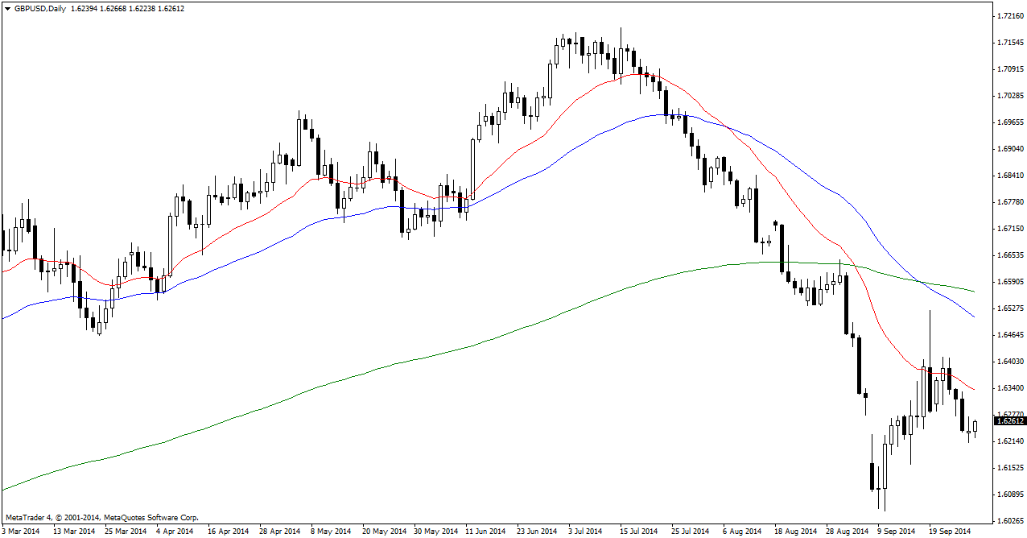The height and width of the screenshot is (538, 1027).
Task: Click the 1.69040 price axis label
Action: tap(1009, 149)
